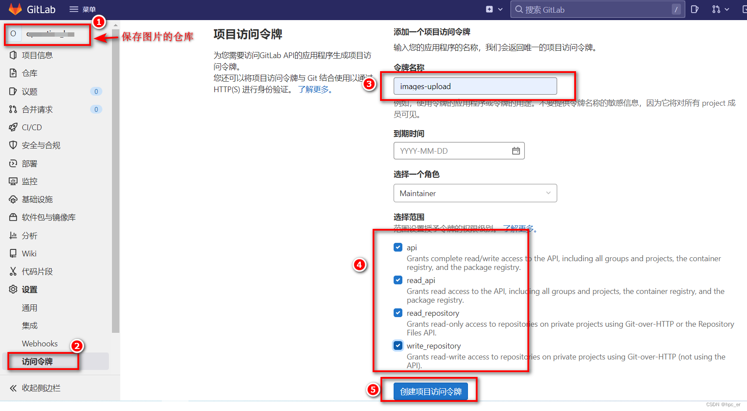Image resolution: width=747 pixels, height=411 pixels.
Task: Click the Wiki book icon
Action: [x=13, y=253]
